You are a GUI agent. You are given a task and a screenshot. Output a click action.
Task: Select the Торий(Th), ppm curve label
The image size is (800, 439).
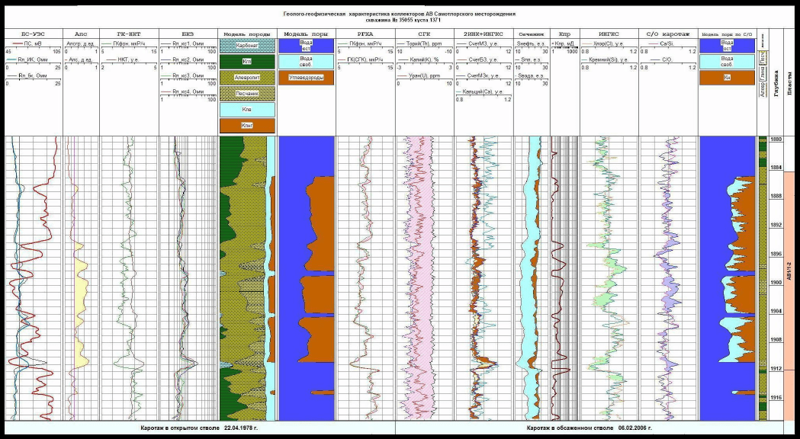click(x=425, y=44)
